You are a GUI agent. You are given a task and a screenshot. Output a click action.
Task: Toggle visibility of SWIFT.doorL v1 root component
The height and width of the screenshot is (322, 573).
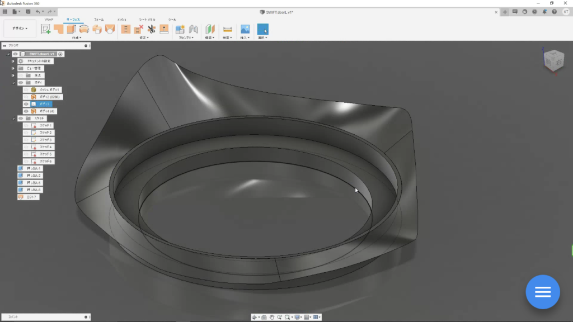click(15, 54)
